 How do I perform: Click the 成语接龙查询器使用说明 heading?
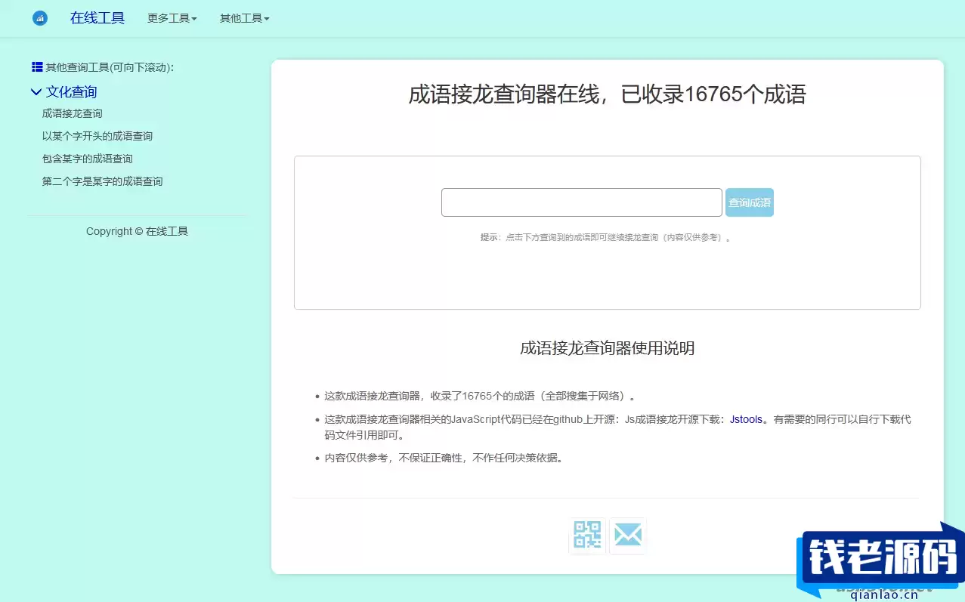pyautogui.click(x=608, y=348)
